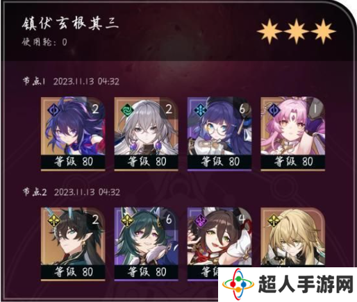This screenshot has width=357, height=302.
Task: Click the green Wind element icon on Bronya
Action: pos(126,109)
